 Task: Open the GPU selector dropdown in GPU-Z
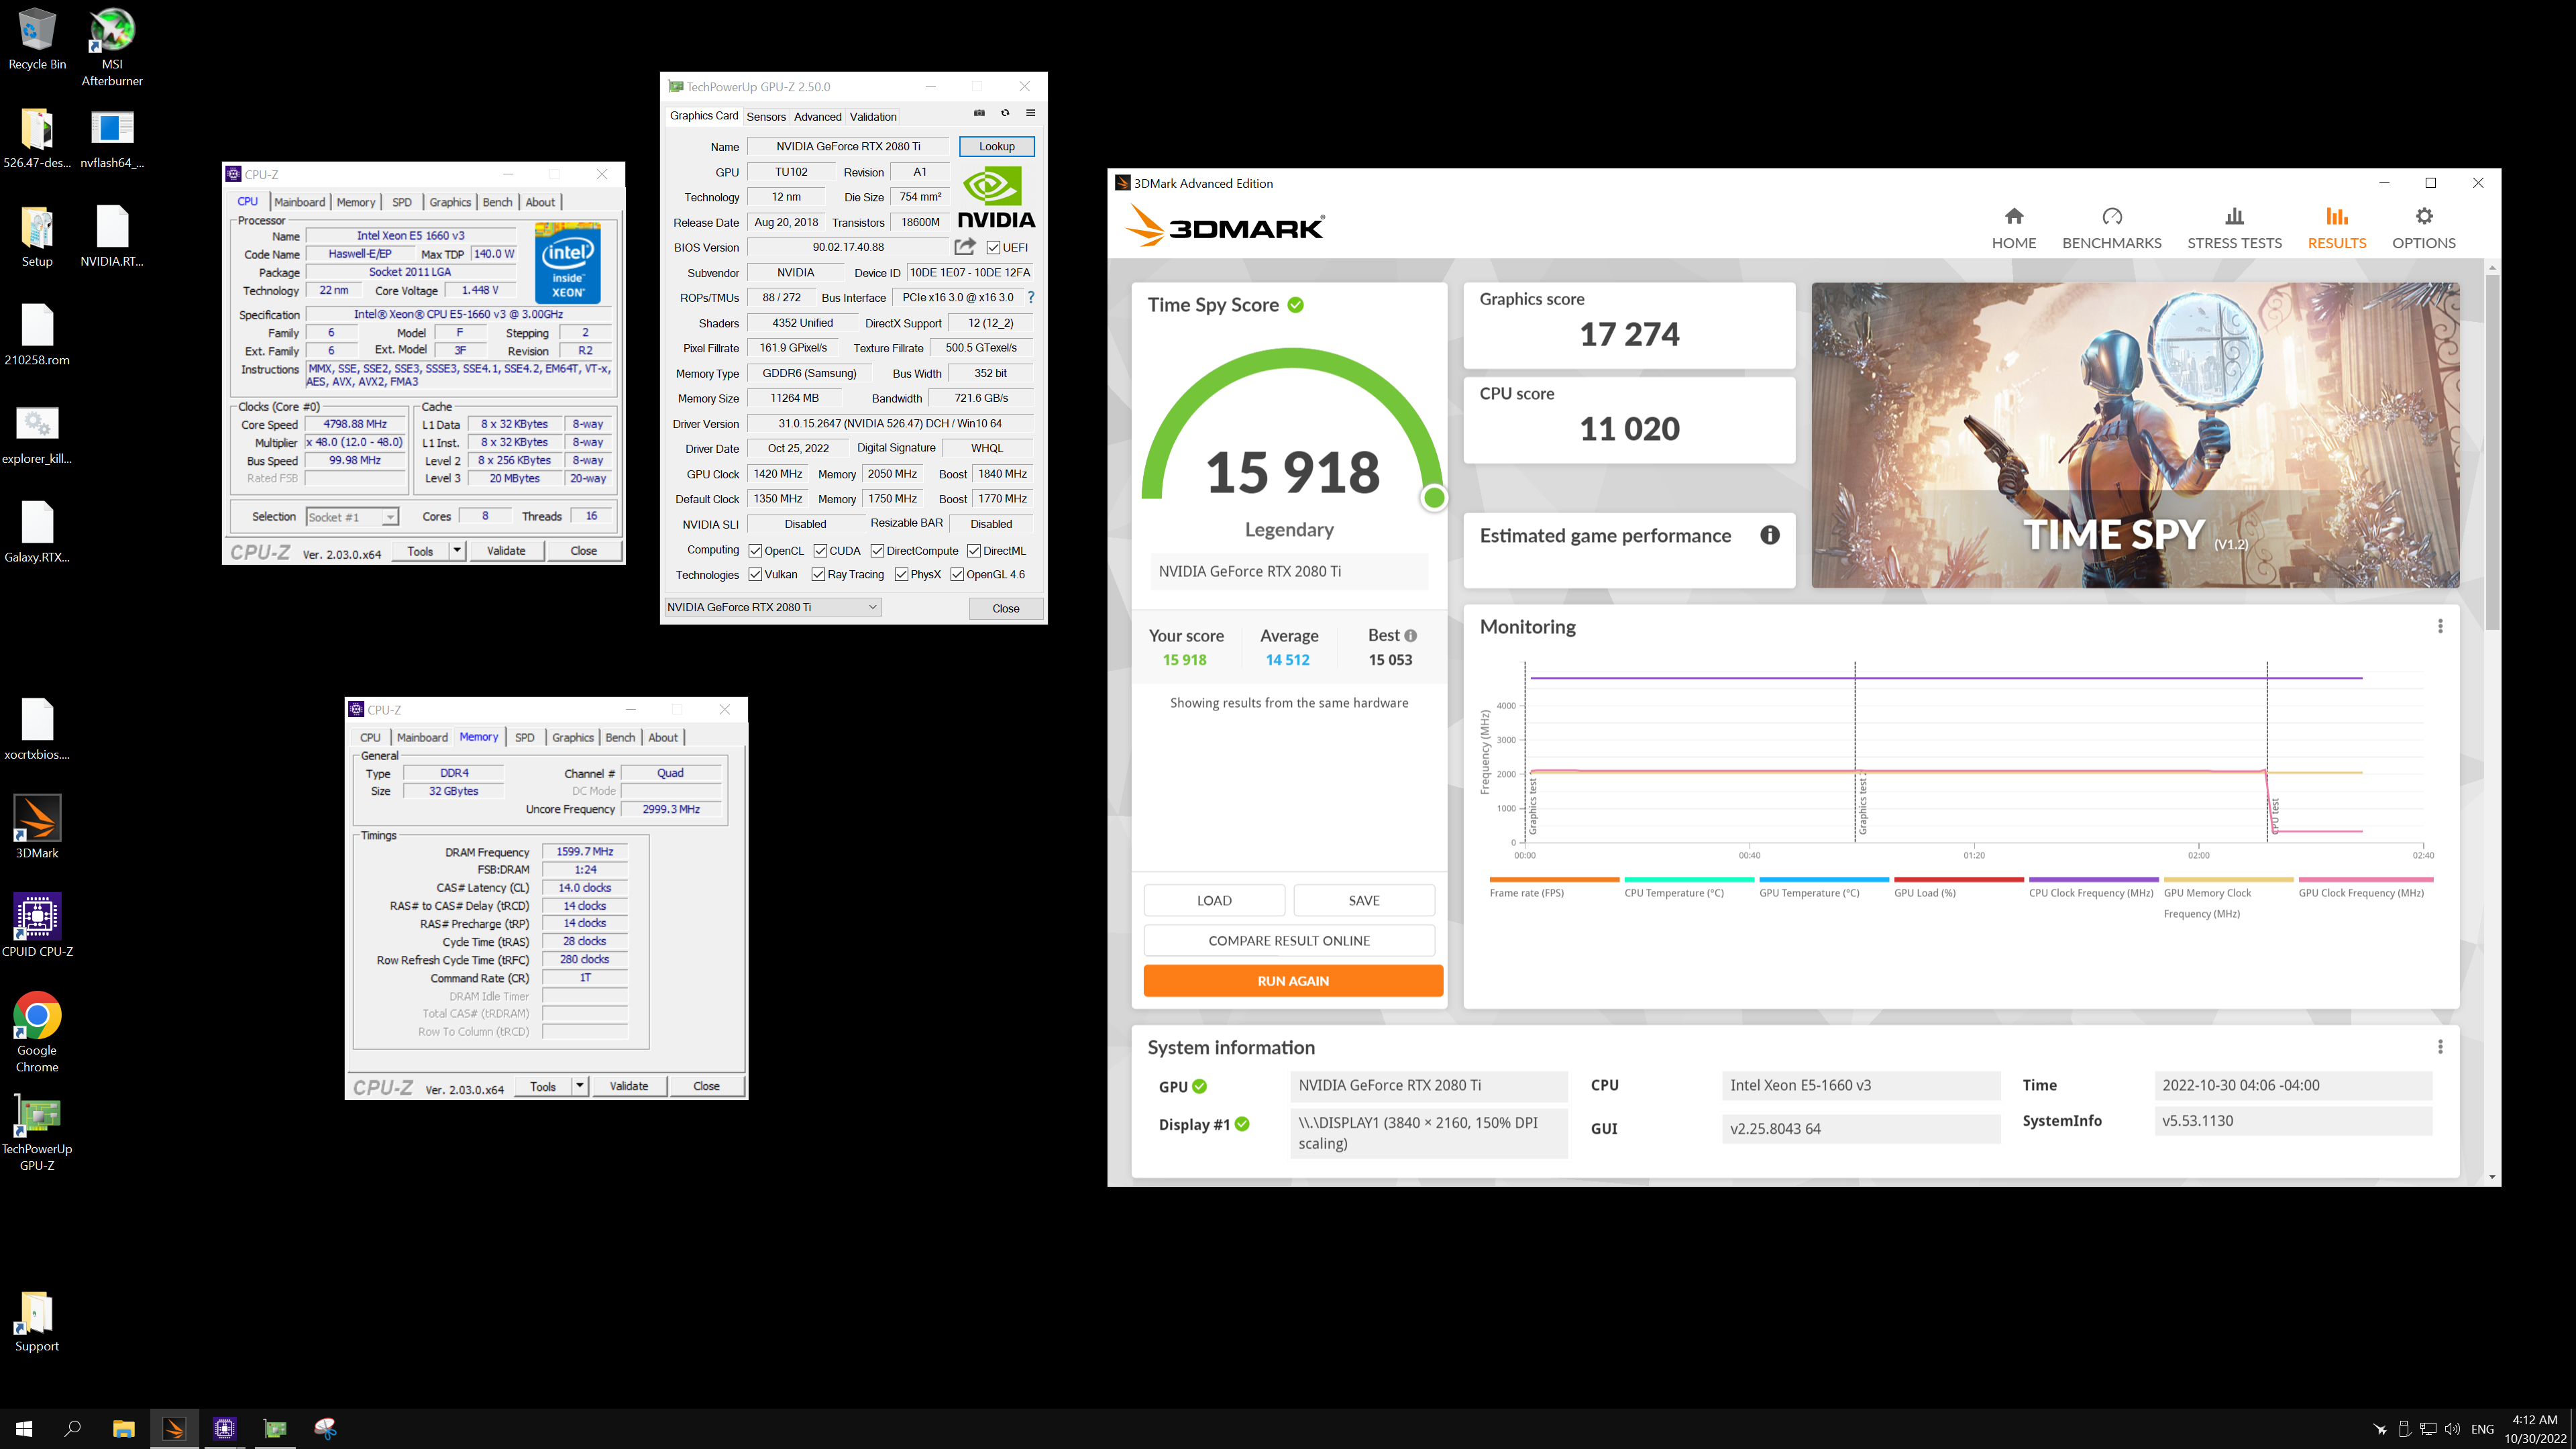click(773, 606)
